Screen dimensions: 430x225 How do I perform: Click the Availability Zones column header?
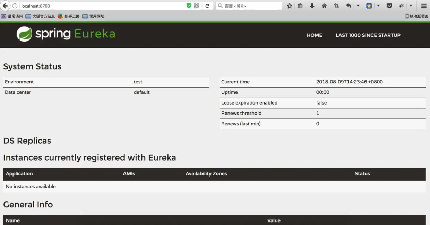206,174
